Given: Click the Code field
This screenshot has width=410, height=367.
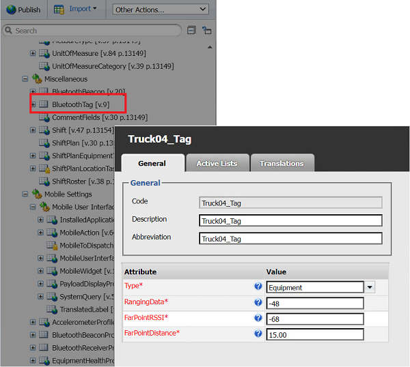Looking at the screenshot, I should click(x=290, y=203).
